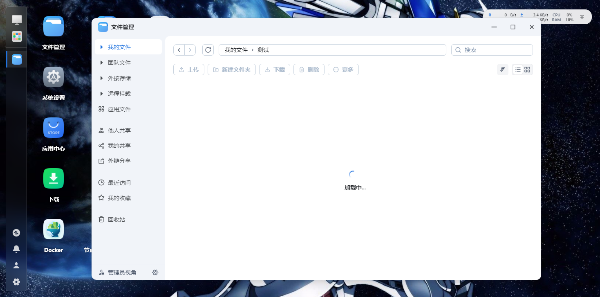
Task: Select the list view display mode
Action: [518, 70]
